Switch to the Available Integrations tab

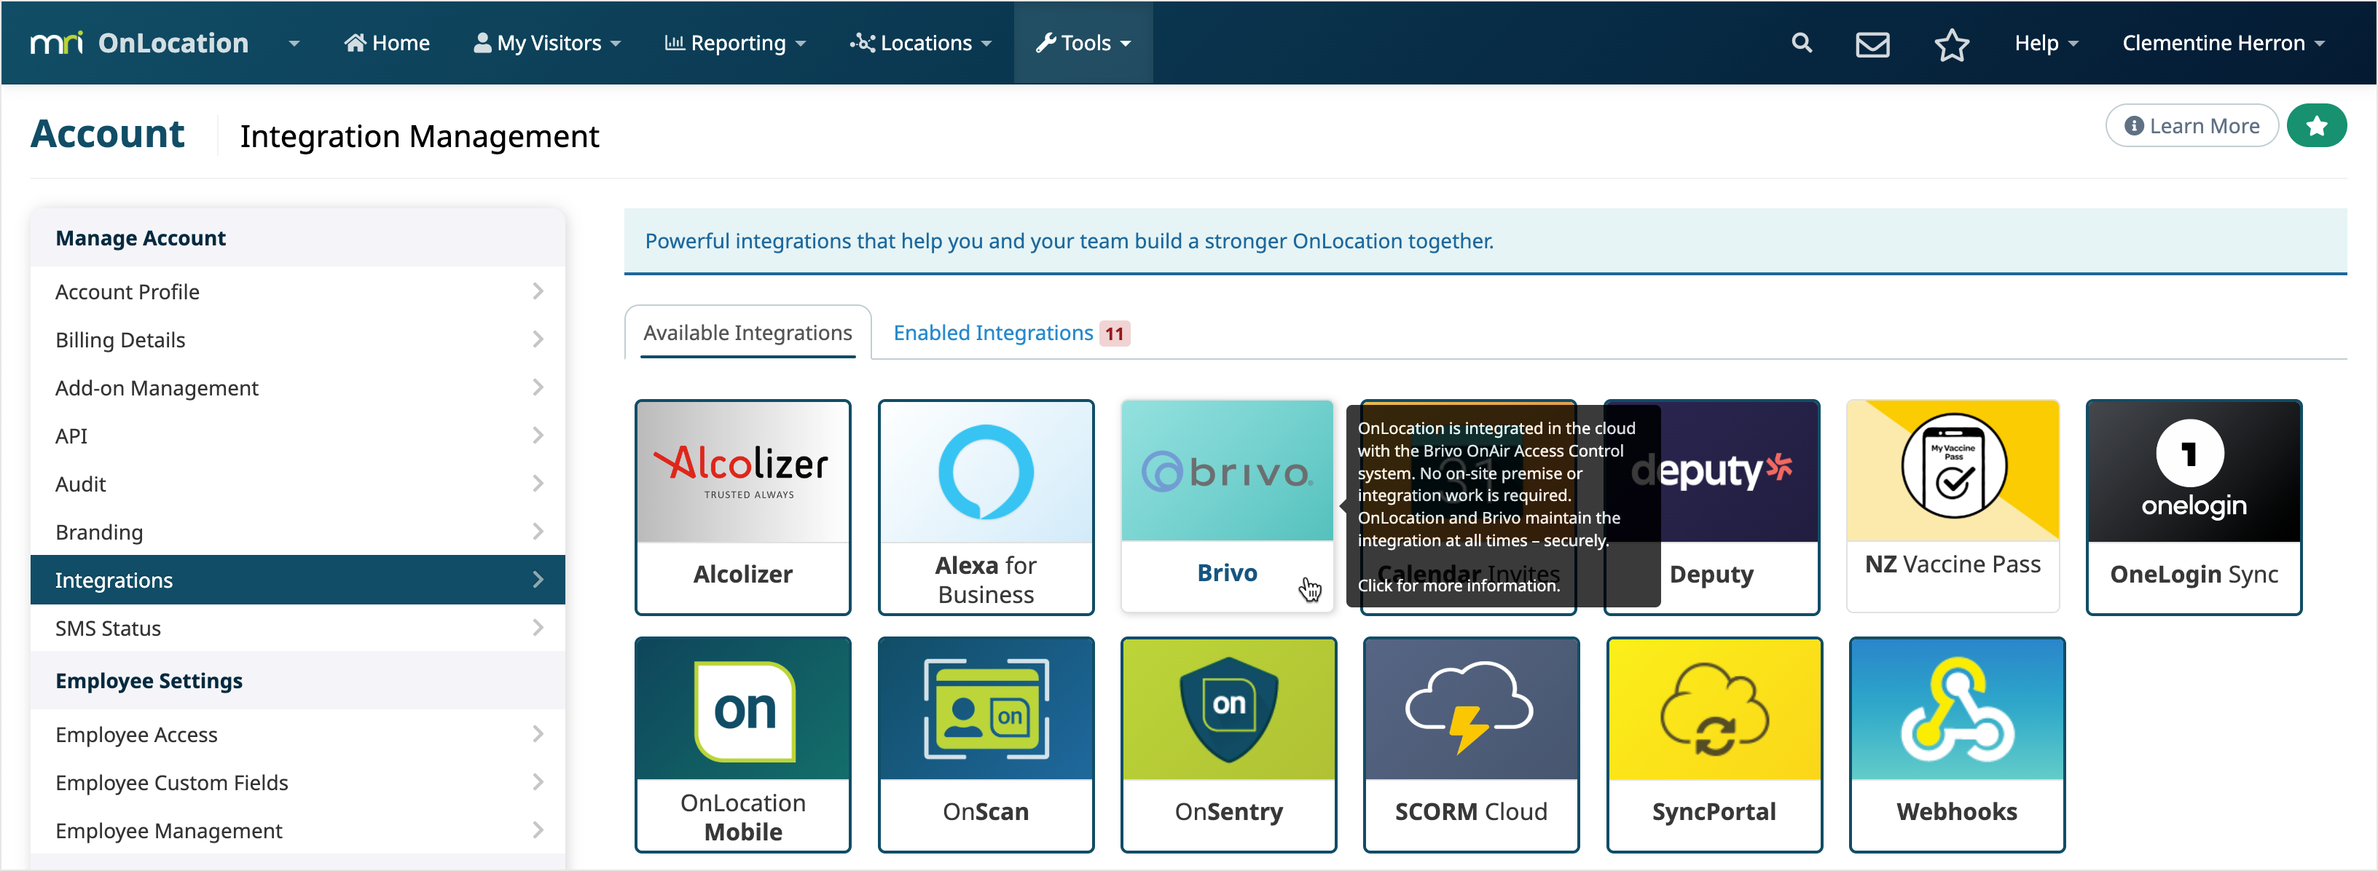point(747,333)
